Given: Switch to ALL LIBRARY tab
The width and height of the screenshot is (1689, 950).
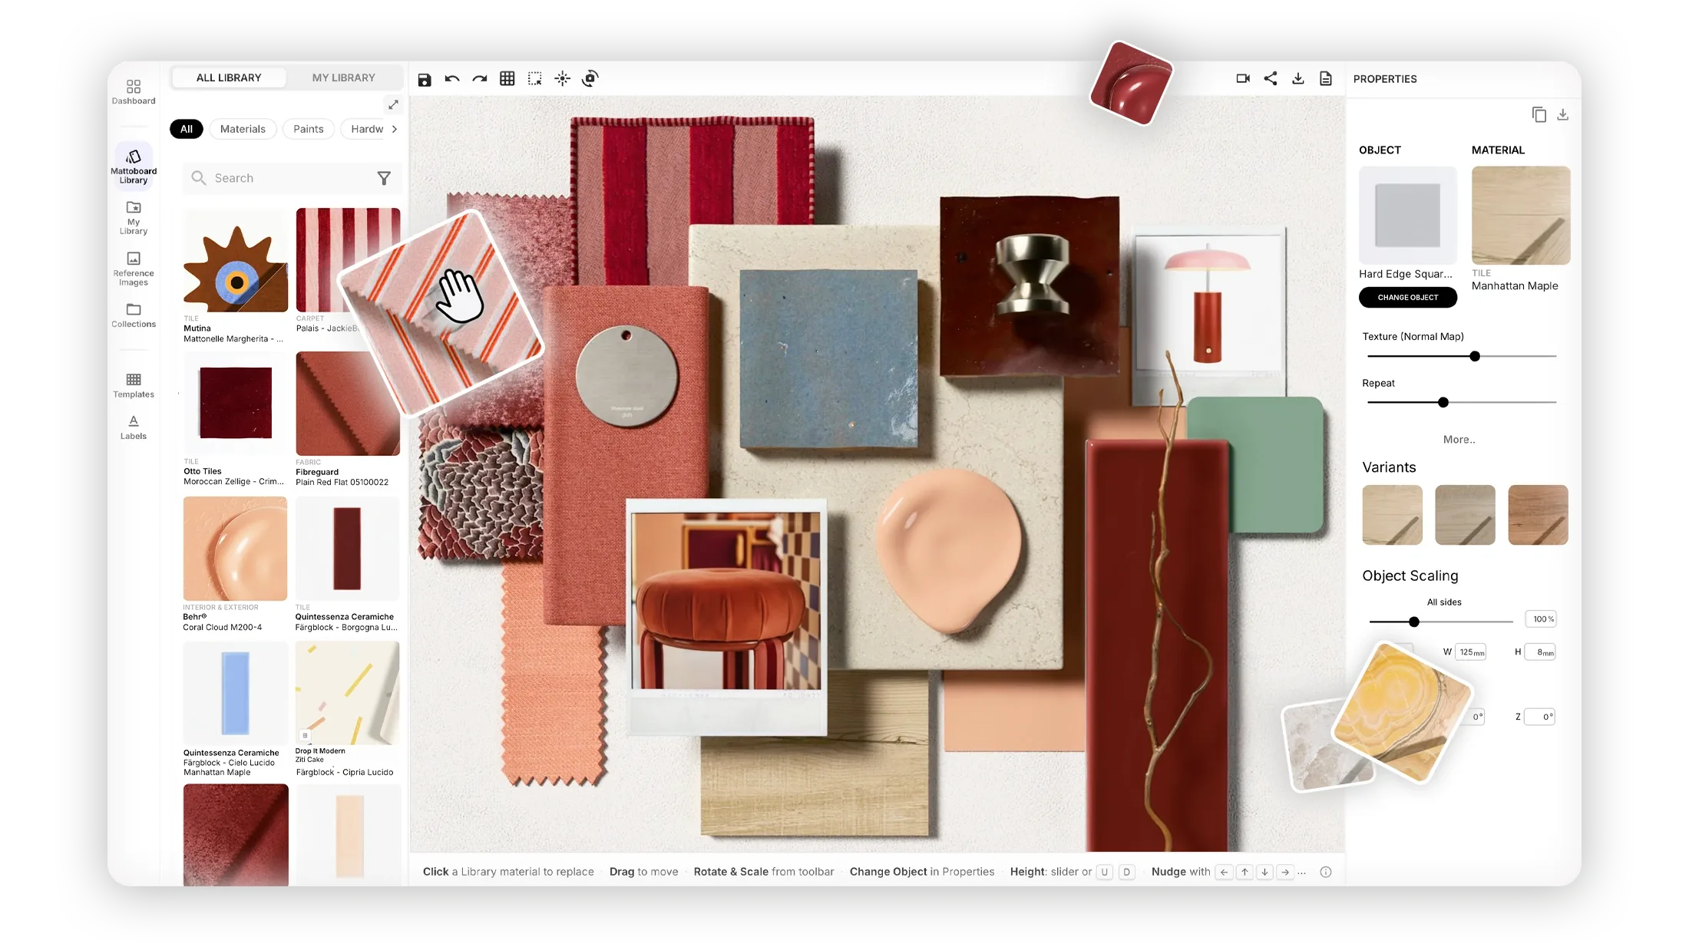Looking at the screenshot, I should click(229, 78).
